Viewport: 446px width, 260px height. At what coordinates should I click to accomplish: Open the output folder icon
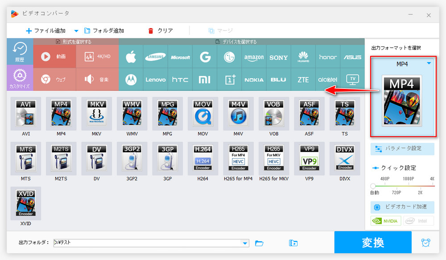tap(259, 243)
